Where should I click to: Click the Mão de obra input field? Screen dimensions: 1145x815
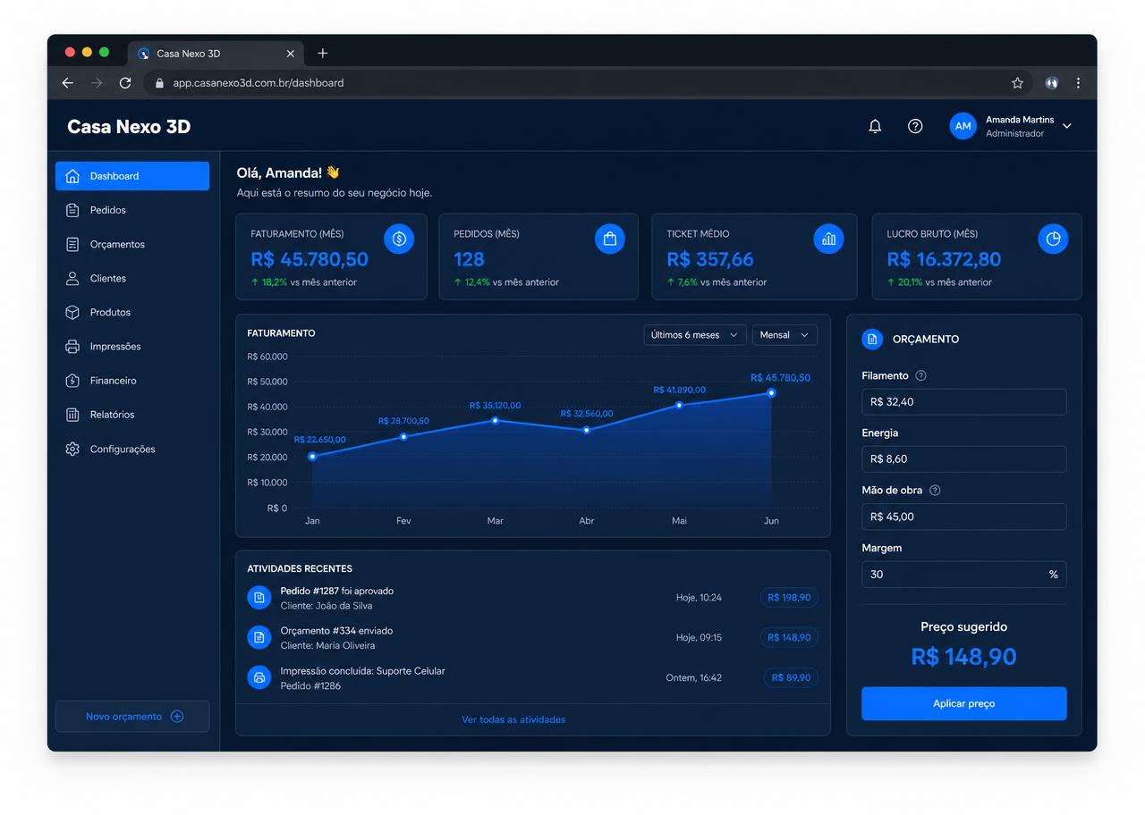click(963, 517)
